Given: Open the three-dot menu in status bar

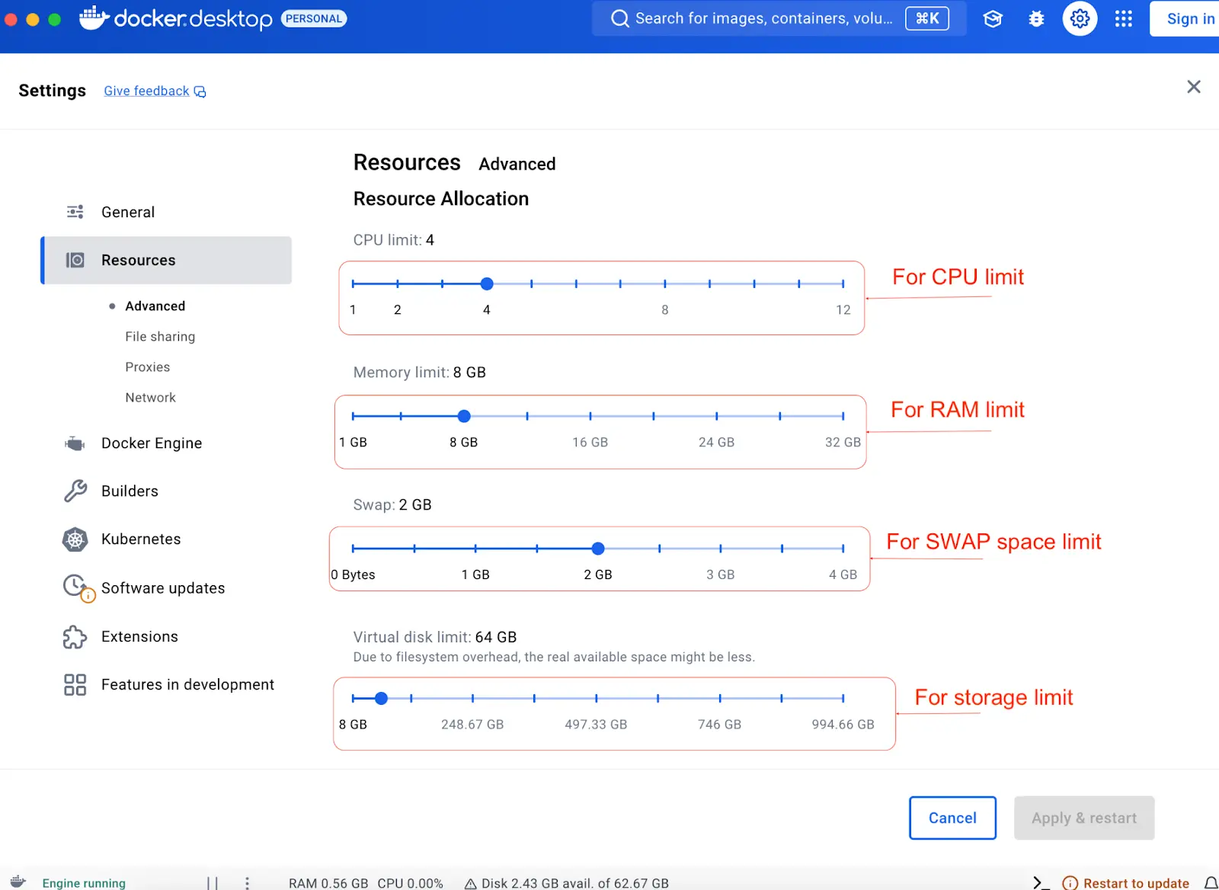Looking at the screenshot, I should pyautogui.click(x=246, y=882).
